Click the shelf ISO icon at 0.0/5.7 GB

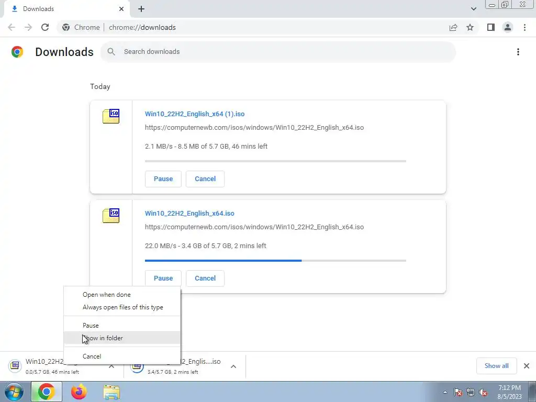coord(15,366)
